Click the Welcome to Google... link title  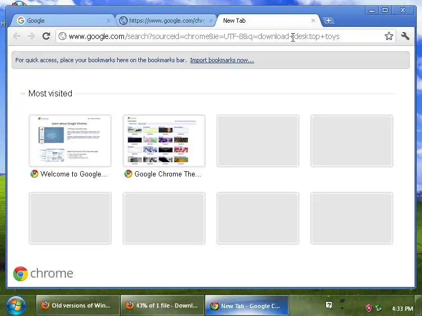pyautogui.click(x=74, y=174)
